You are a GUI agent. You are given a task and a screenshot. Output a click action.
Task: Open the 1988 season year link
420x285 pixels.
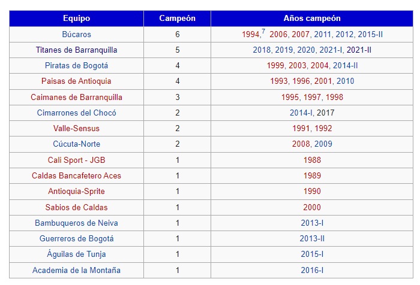tap(312, 160)
